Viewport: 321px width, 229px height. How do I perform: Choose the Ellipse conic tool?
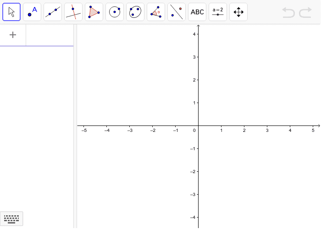(x=135, y=12)
